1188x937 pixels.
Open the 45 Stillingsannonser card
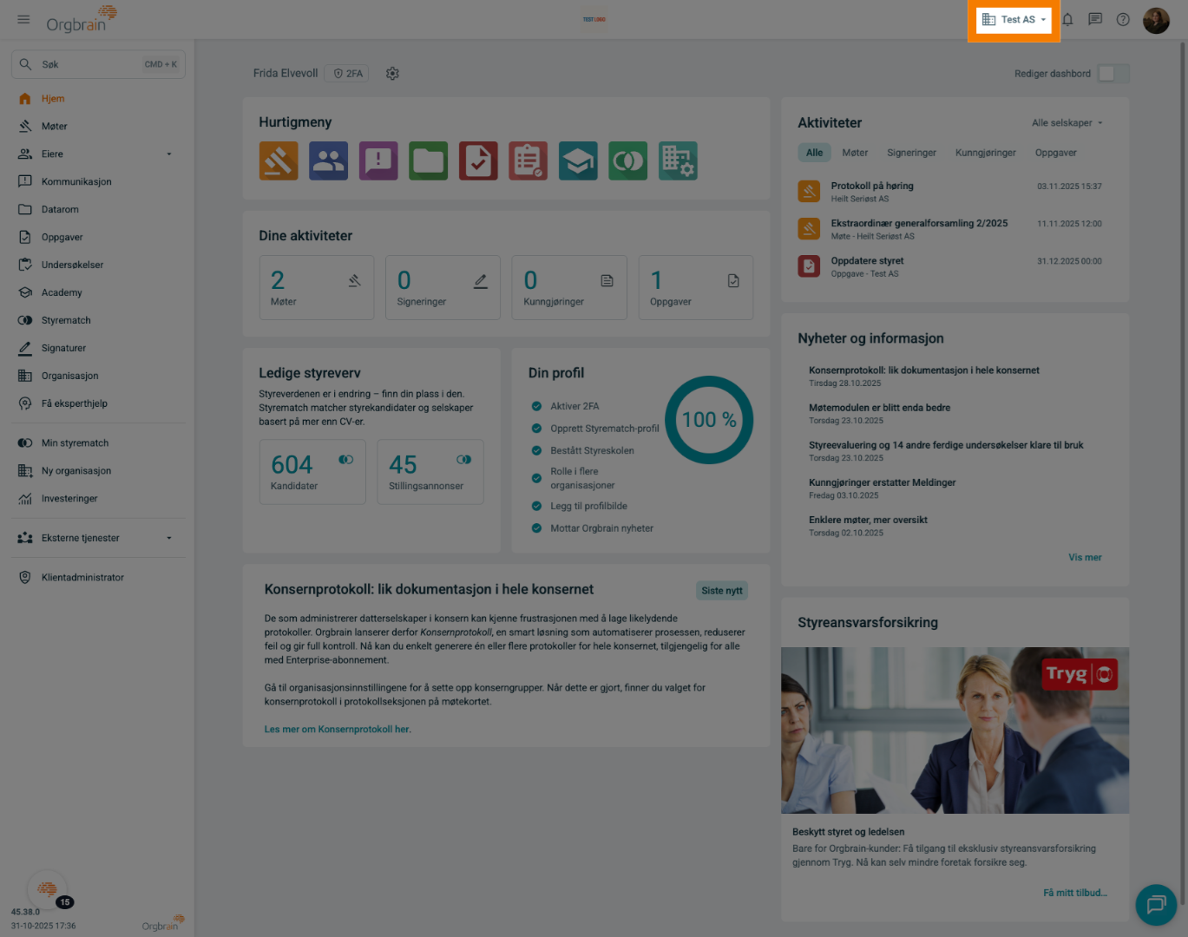tap(430, 472)
